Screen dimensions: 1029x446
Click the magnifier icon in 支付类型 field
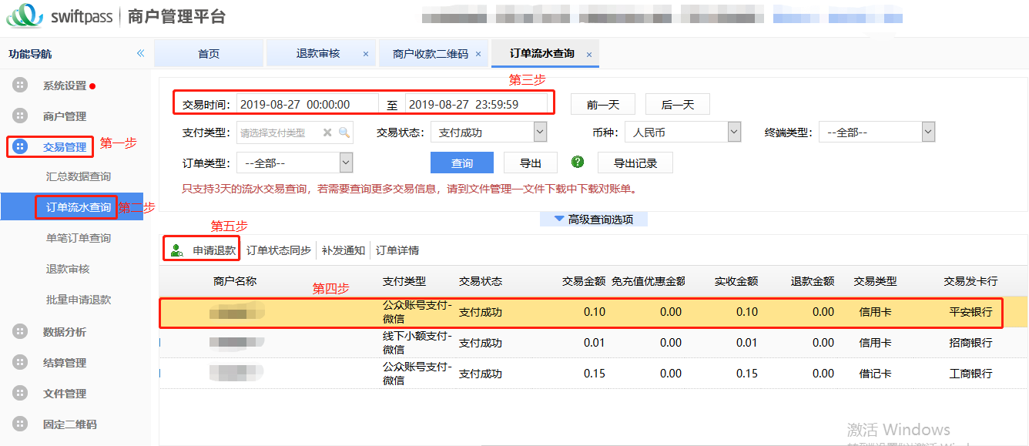tap(344, 132)
